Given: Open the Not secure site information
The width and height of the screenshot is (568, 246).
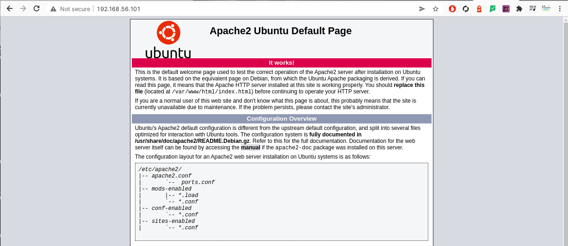Looking at the screenshot, I should 70,9.
